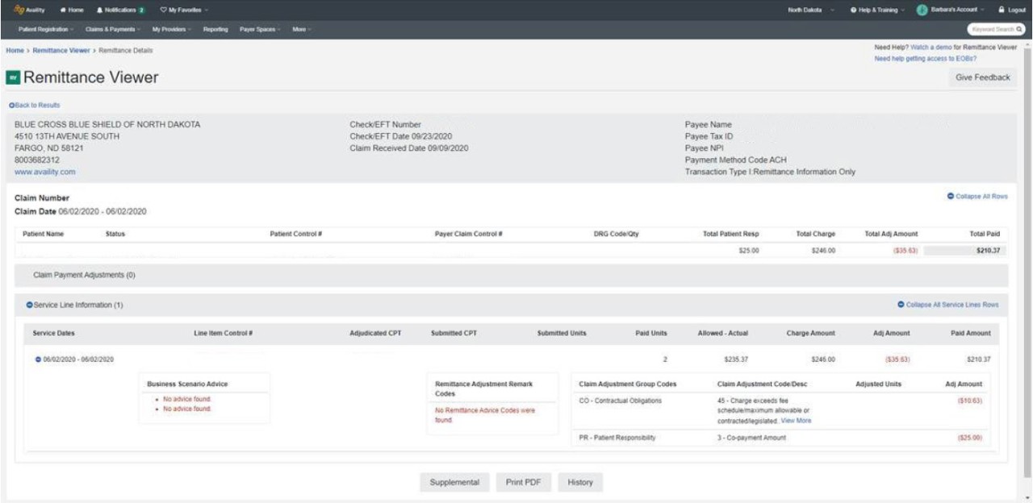
Task: Click 3 - Co-payment Amount text
Action: tap(751, 438)
